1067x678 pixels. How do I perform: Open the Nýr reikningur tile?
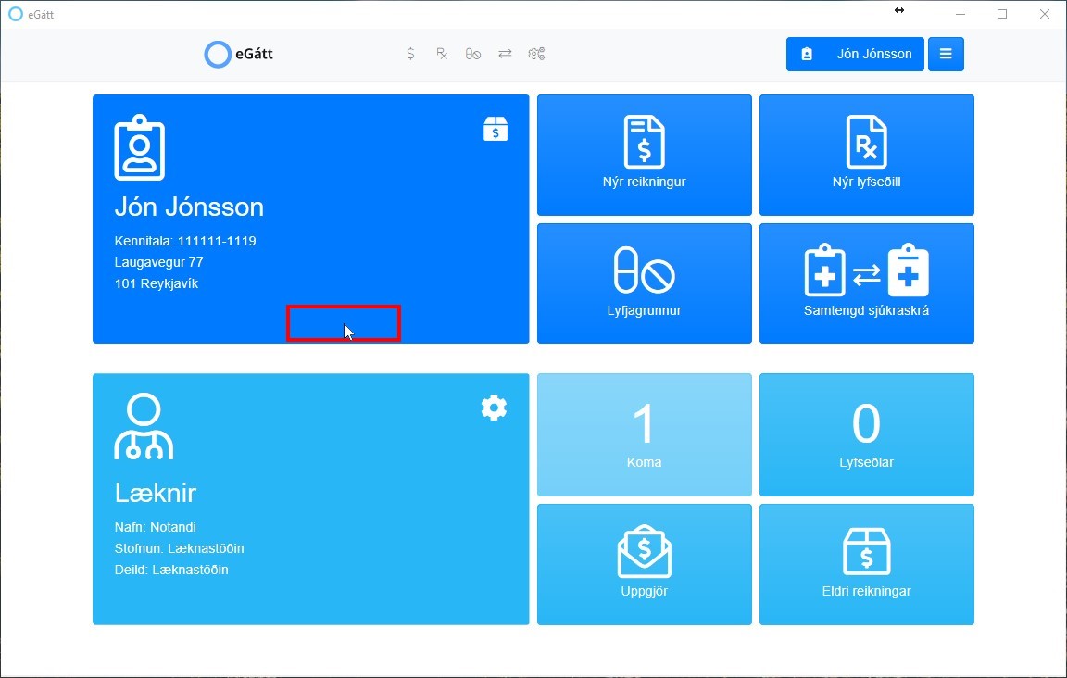click(x=645, y=155)
